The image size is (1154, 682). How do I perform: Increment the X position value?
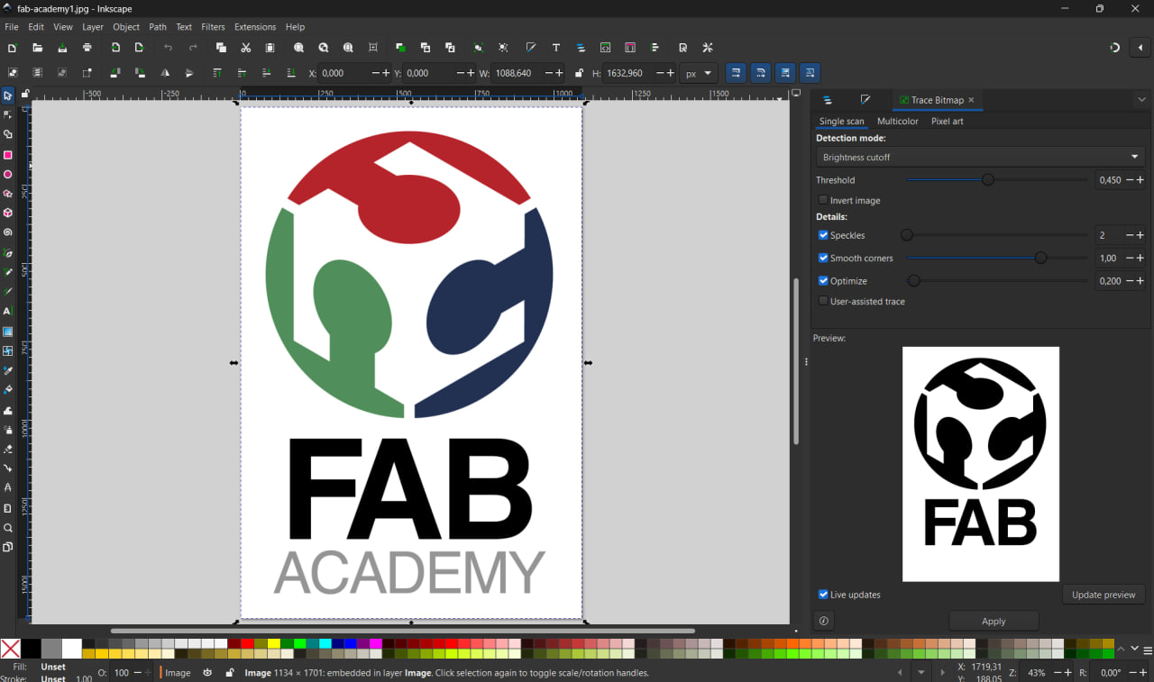pos(387,73)
